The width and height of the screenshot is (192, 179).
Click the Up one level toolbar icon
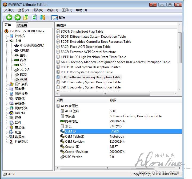point(26,17)
